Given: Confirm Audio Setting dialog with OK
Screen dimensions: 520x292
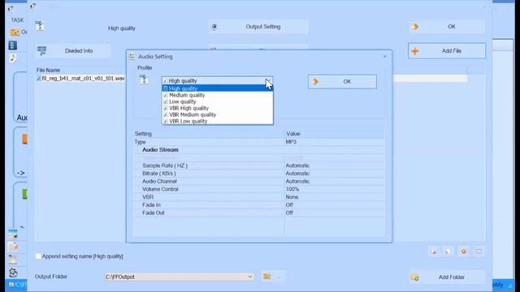Looking at the screenshot, I should click(x=342, y=81).
